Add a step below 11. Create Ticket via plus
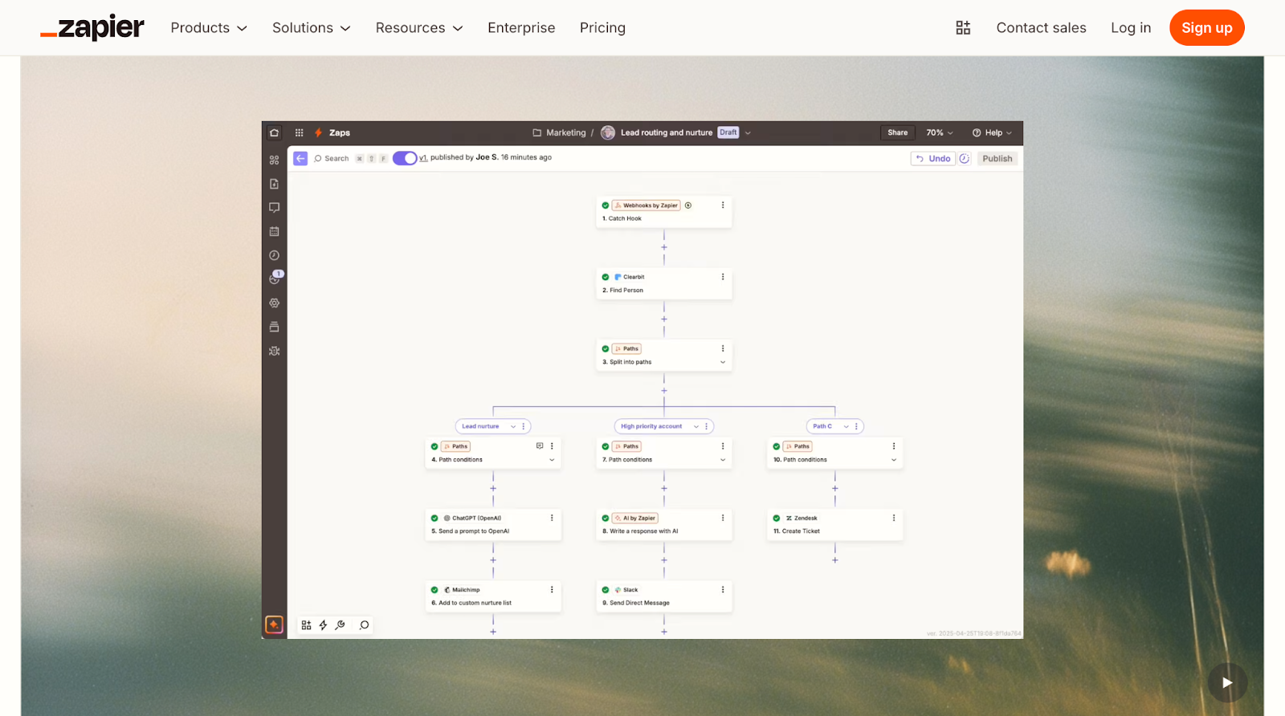This screenshot has width=1285, height=716. tap(835, 559)
